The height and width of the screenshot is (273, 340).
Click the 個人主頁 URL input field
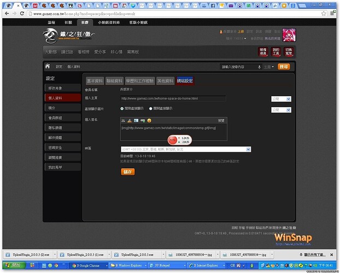[x=173, y=99]
